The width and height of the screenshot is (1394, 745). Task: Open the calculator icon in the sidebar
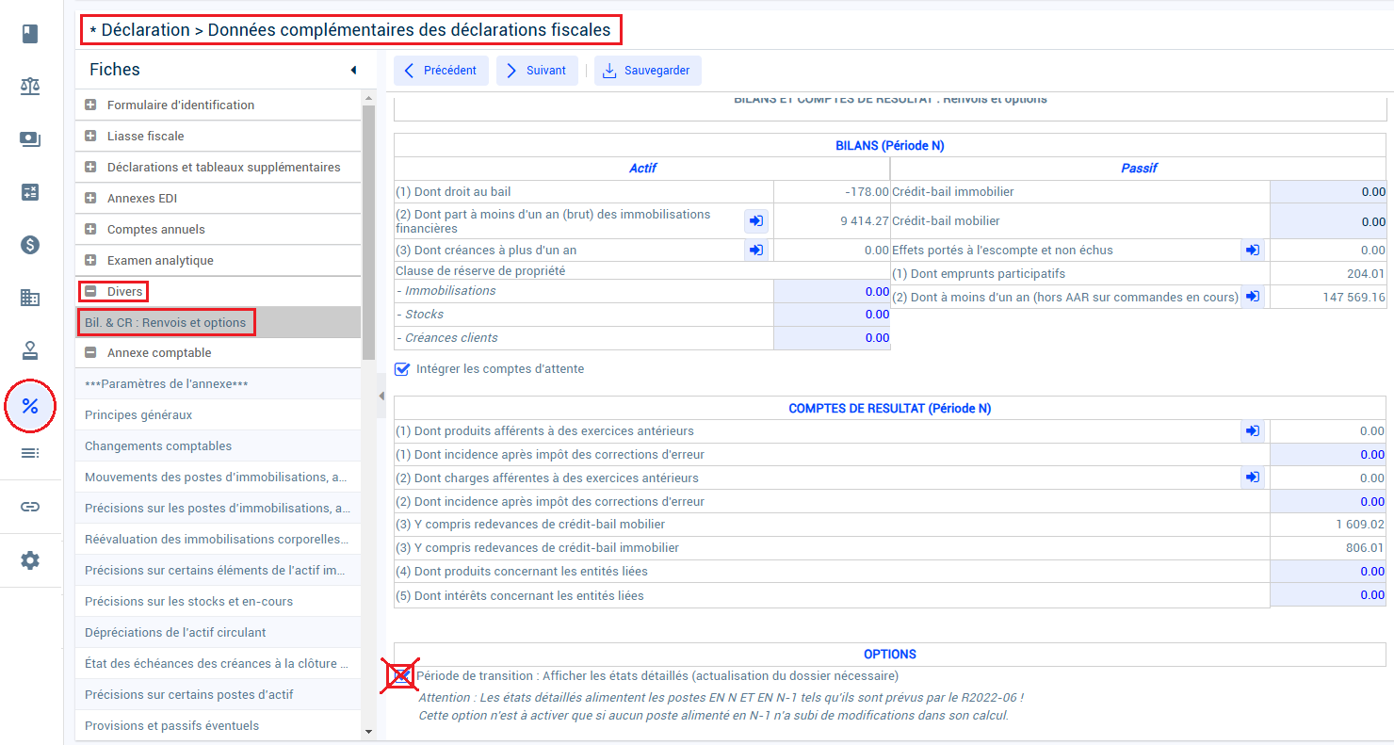(x=30, y=192)
